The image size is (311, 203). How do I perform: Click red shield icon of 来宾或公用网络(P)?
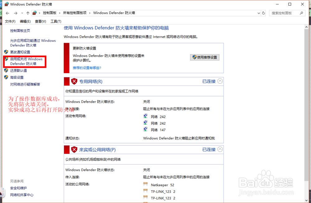pyautogui.click(x=74, y=150)
